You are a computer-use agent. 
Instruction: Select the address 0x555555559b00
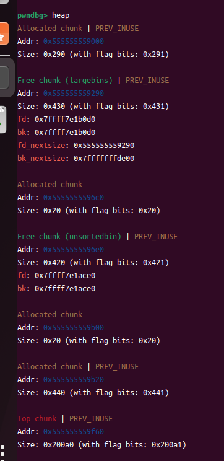pyautogui.click(x=74, y=328)
